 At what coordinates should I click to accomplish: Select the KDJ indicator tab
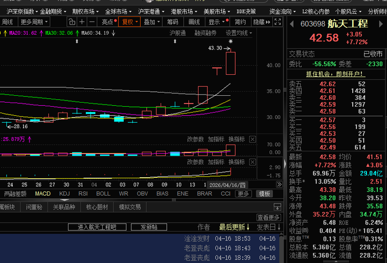(x=64, y=194)
